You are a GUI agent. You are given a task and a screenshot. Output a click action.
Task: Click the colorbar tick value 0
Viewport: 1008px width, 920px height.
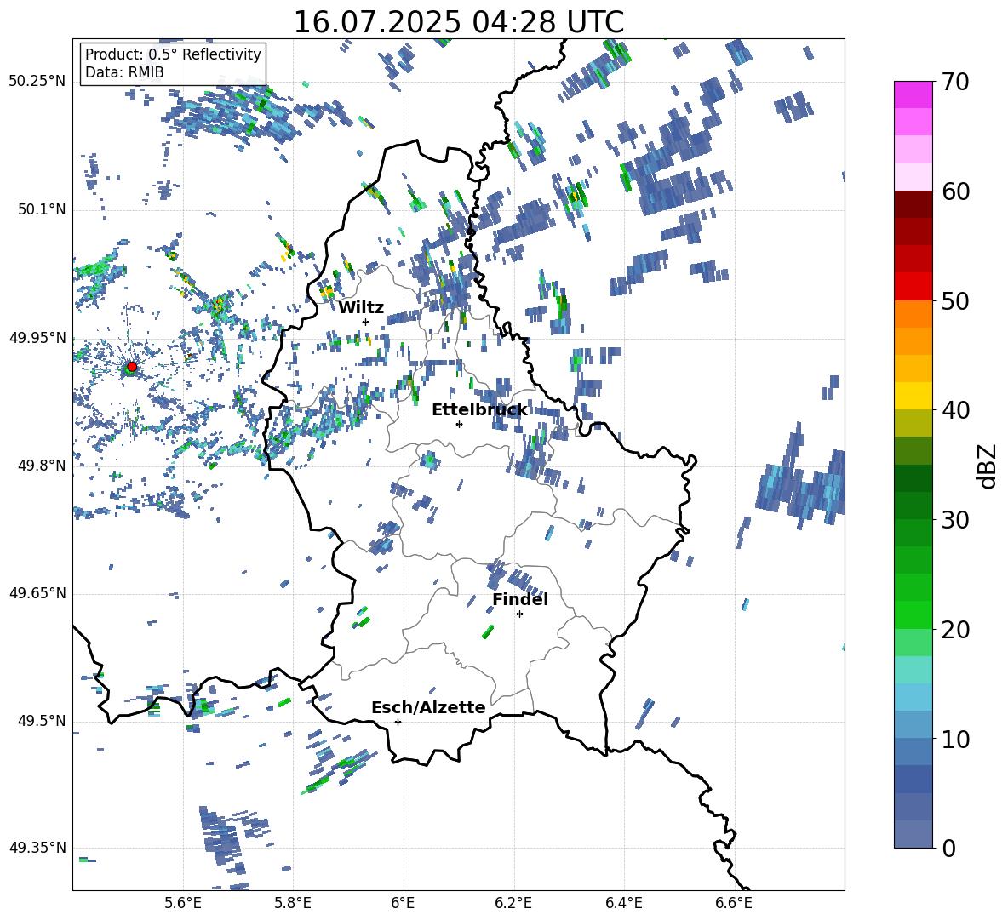coord(948,848)
